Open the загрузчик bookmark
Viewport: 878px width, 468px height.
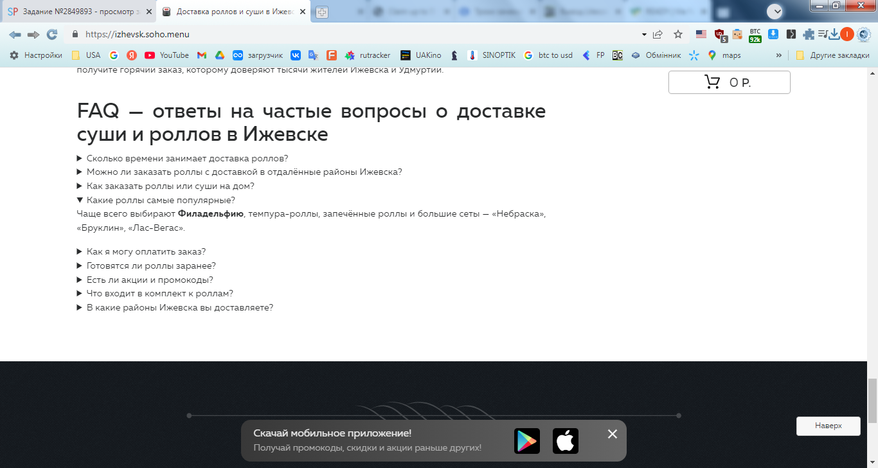click(x=258, y=55)
